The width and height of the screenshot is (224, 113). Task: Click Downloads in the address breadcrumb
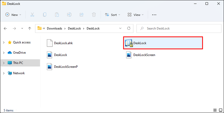(x=54, y=28)
